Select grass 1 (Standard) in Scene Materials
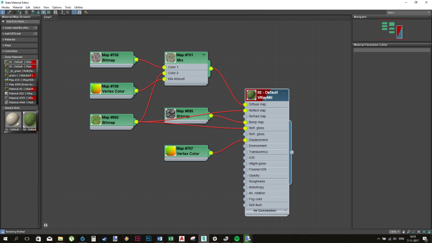The width and height of the screenshot is (432, 243). [x=20, y=75]
